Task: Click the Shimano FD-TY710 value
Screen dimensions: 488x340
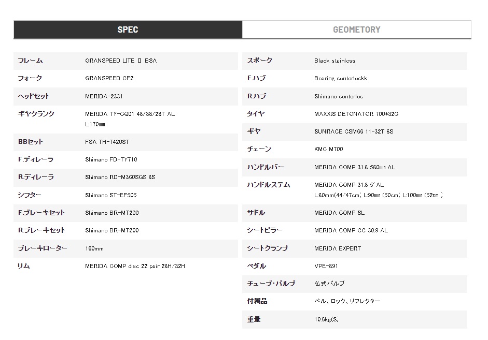Action: [x=111, y=159]
